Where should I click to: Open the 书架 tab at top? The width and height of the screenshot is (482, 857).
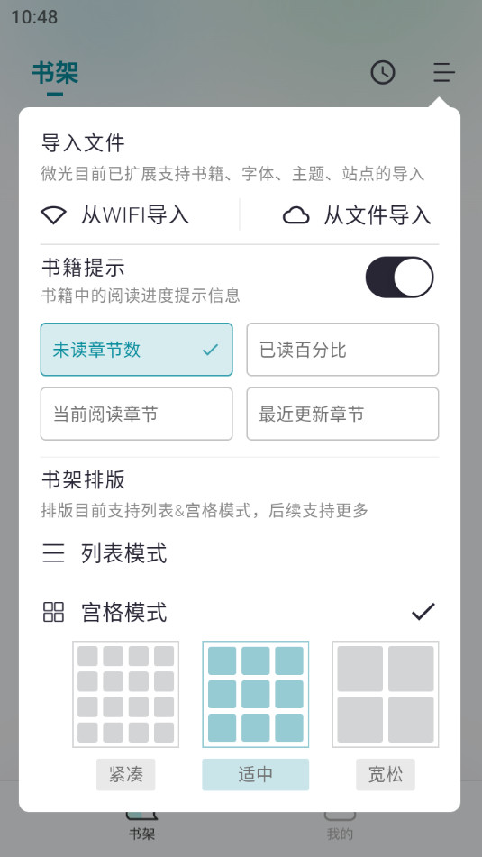coord(55,73)
